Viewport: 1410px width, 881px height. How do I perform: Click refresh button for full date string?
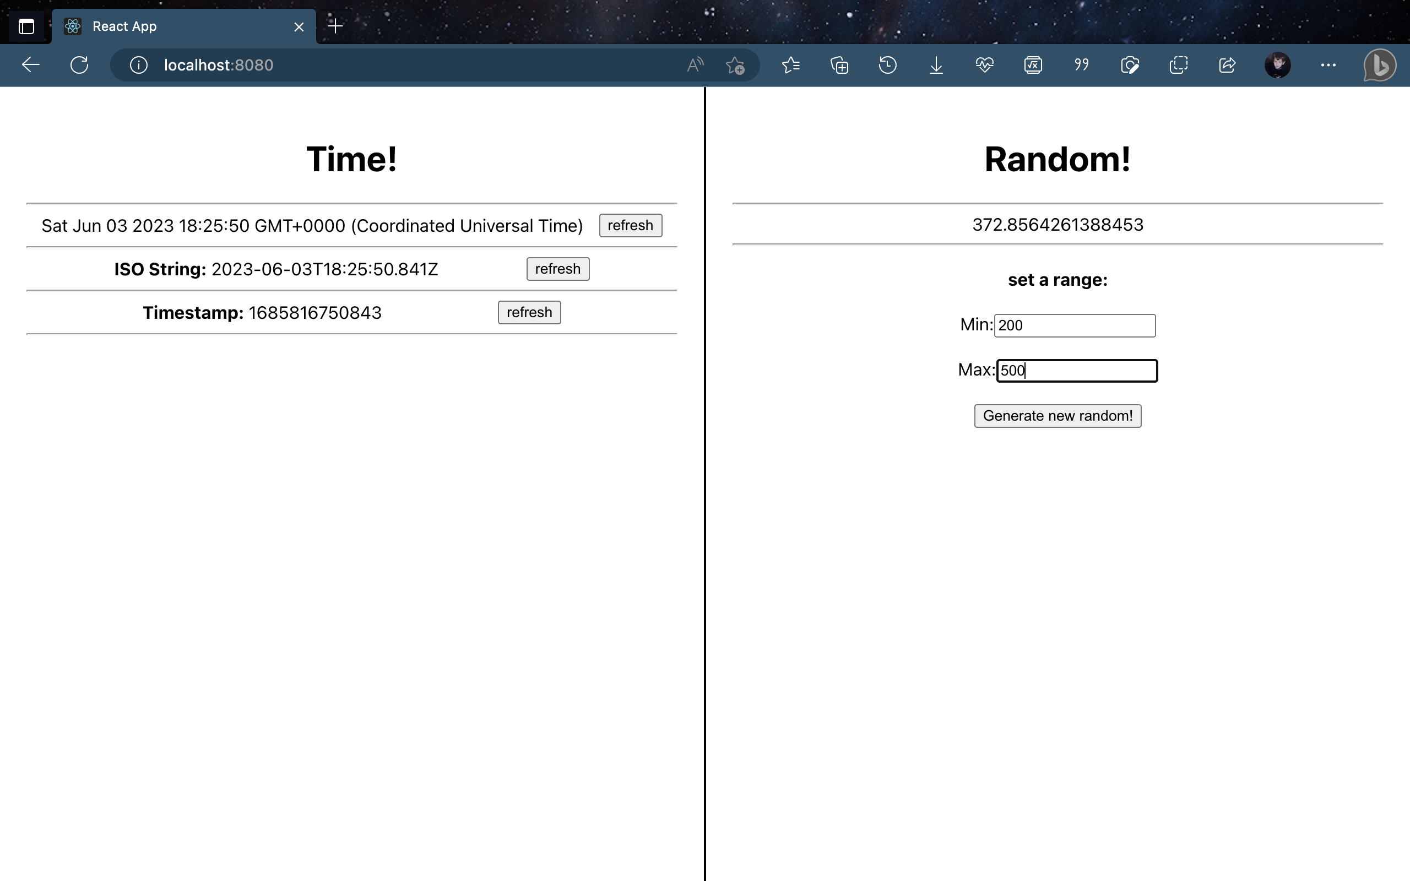pos(630,224)
